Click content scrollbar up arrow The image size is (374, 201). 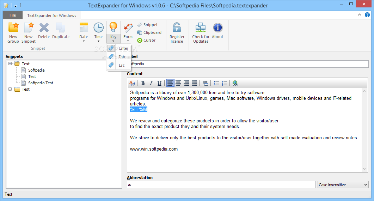(x=364, y=91)
